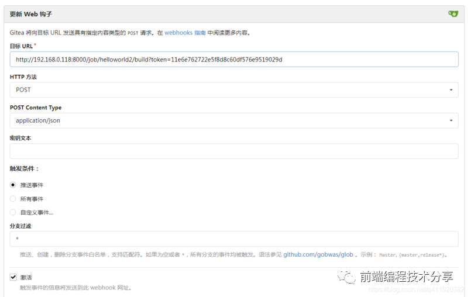This screenshot has height=297, width=468.
Task: Click the HTTP 方法 label
Action: [23, 77]
